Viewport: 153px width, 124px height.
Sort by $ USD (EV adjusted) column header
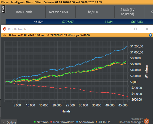pyautogui.click(x=127, y=12)
